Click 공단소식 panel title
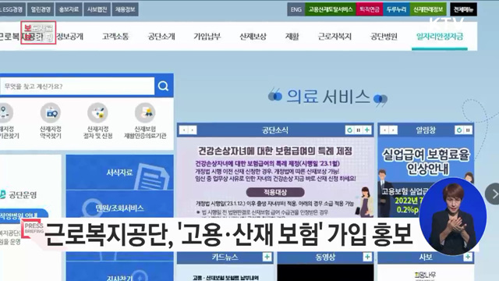Screen dimensions: 499x281 (275, 130)
